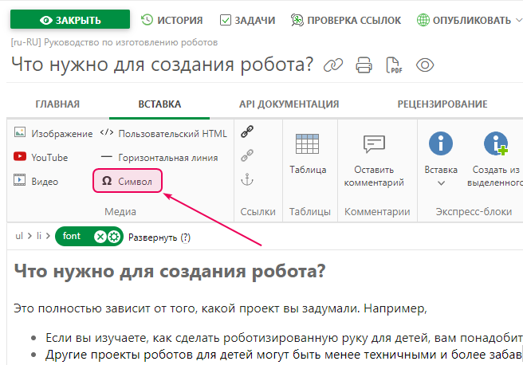Screen dimensions: 523x365
Task: Click the insert link chain icon
Action: 247,131
